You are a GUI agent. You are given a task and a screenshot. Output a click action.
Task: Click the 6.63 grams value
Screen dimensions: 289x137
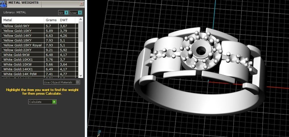click(49, 36)
